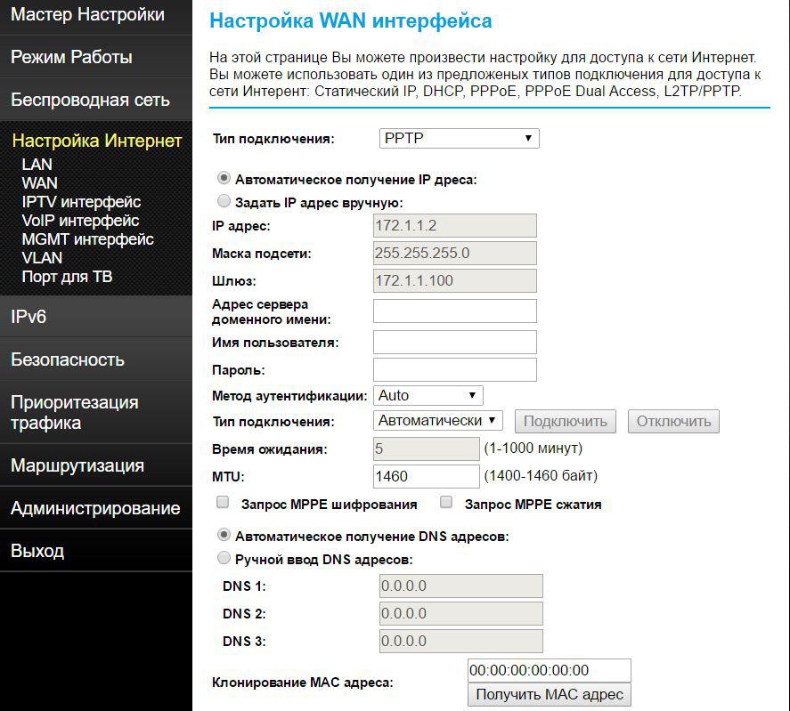
Task: Open the Безопасность section
Action: pos(68,360)
